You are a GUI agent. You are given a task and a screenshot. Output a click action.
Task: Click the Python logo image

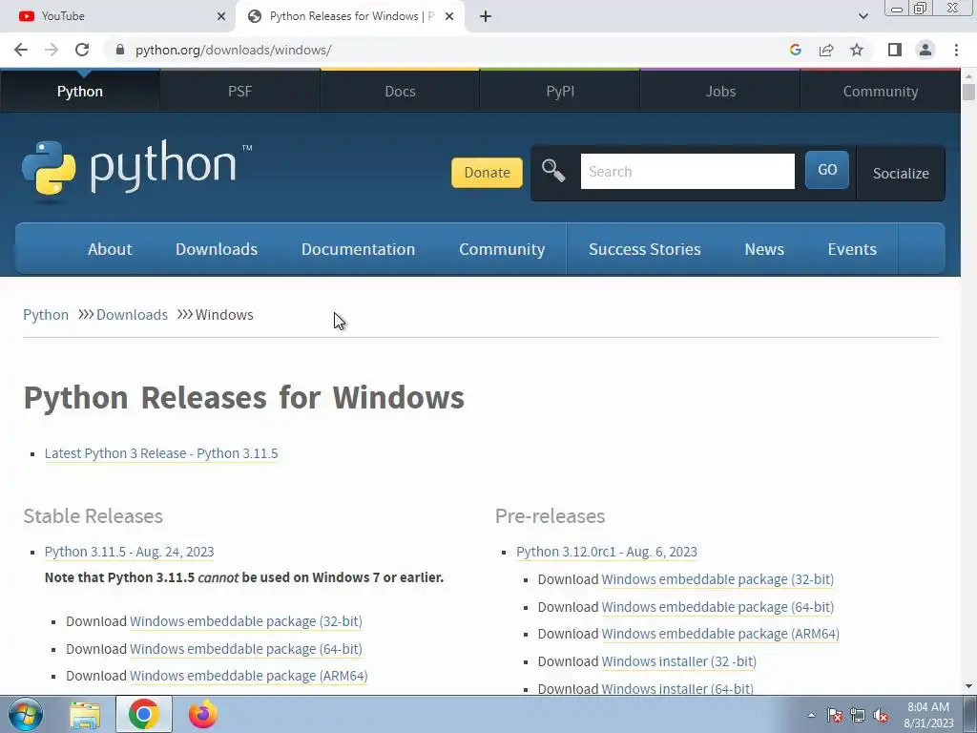[137, 172]
